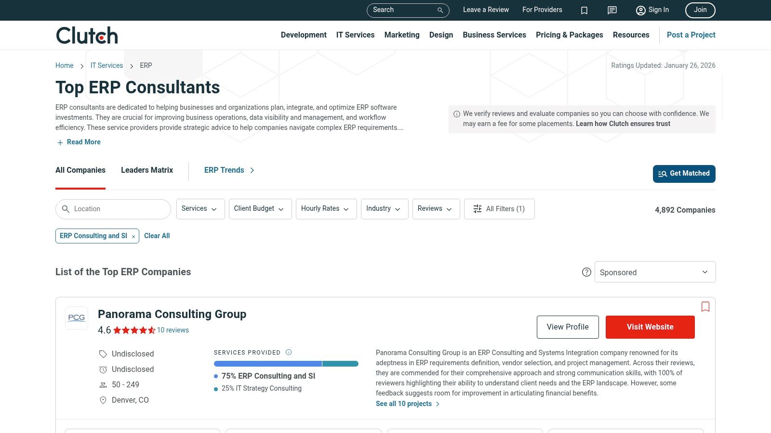Open the IT Services menu
Viewport: 771px width, 433px height.
(x=355, y=35)
